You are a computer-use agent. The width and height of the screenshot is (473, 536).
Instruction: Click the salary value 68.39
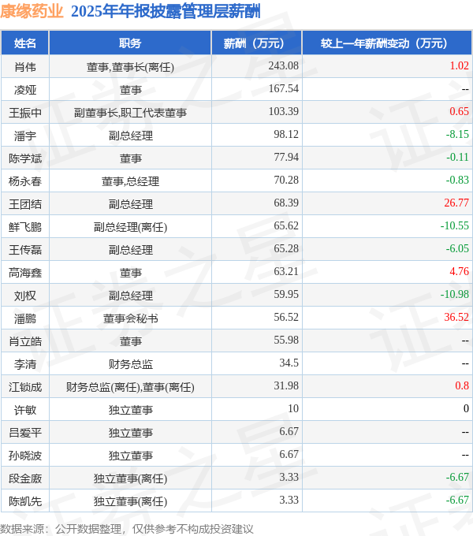click(286, 203)
